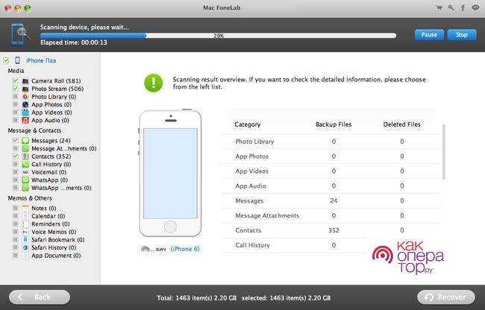Select Camera Roll (581) in sidebar
Viewport: 485px width, 310px height.
(56, 81)
